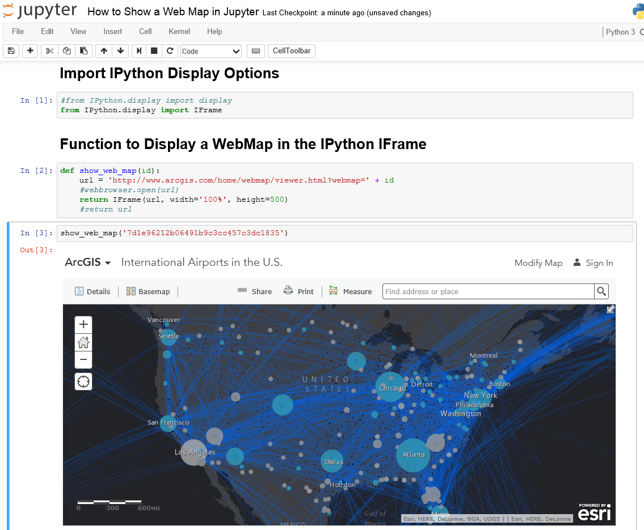
Task: Click the Function to Display a WebMap heading
Action: 243,144
